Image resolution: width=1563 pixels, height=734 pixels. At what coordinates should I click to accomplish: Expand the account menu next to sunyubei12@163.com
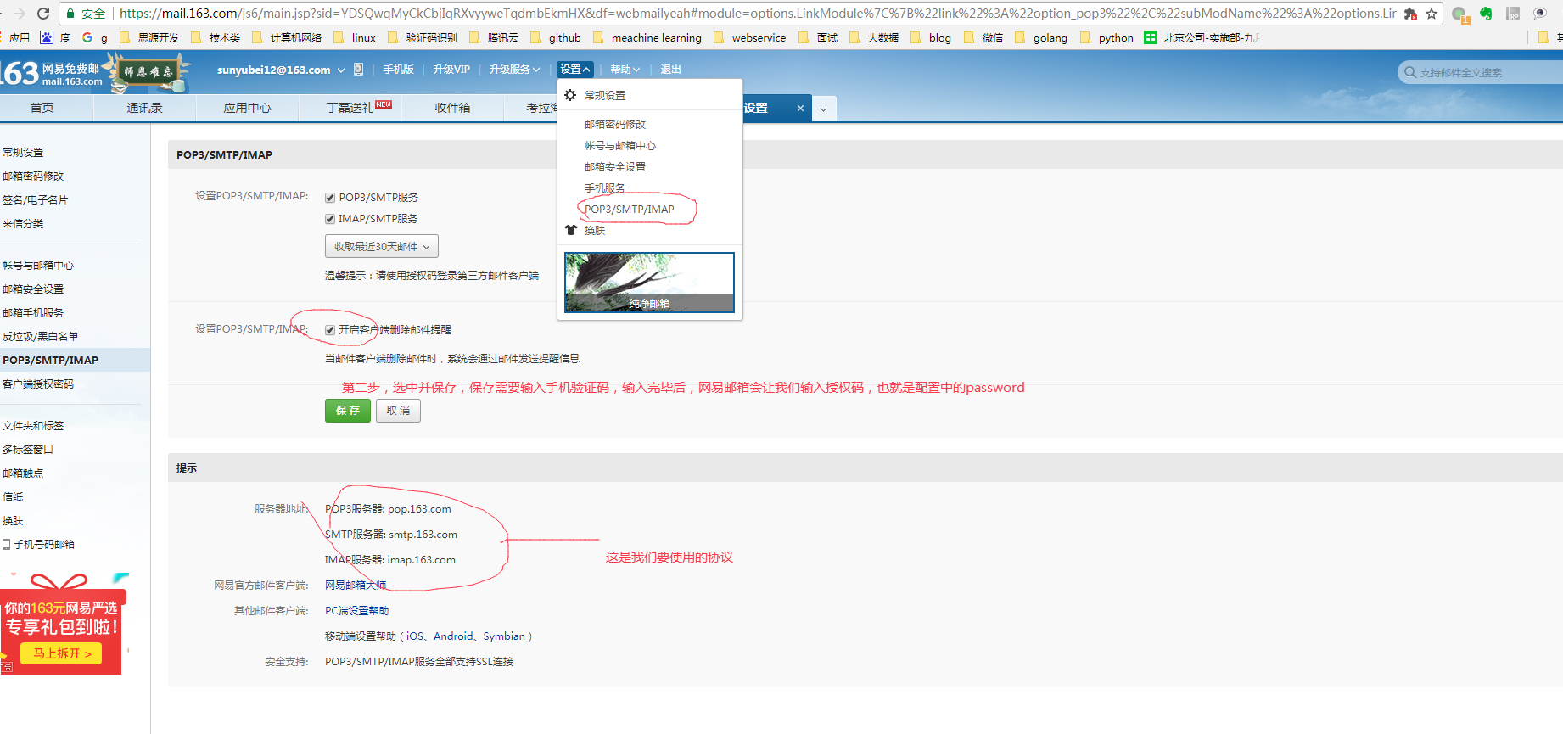pyautogui.click(x=341, y=70)
